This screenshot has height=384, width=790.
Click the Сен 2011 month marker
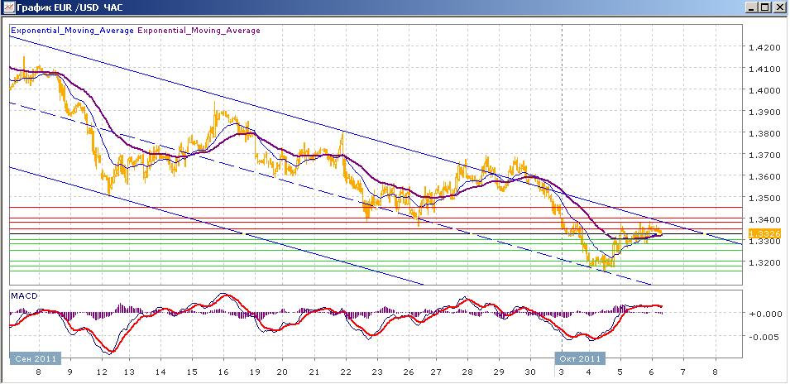pyautogui.click(x=36, y=358)
